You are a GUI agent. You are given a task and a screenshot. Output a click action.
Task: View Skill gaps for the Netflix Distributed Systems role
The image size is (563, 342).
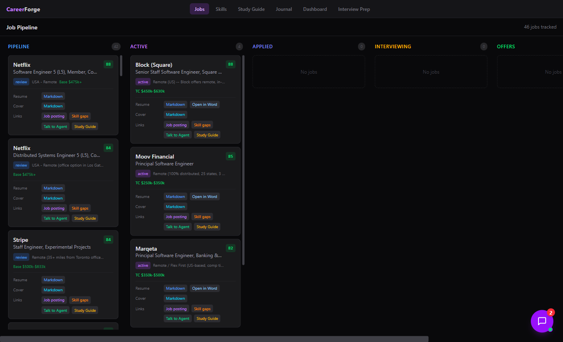click(x=80, y=208)
